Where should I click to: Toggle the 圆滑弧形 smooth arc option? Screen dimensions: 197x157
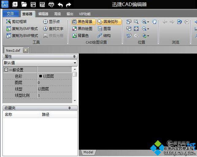tap(109, 22)
